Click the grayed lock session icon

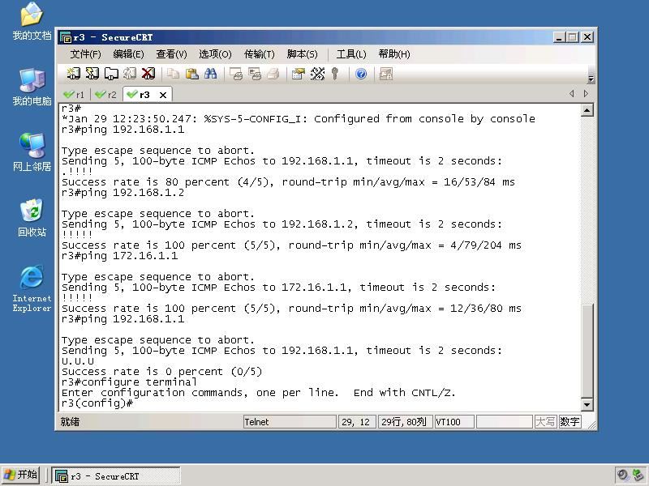tap(386, 74)
